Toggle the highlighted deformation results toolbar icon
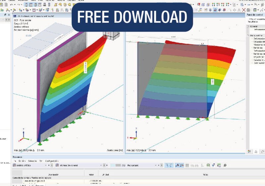 (x=215, y=10)
